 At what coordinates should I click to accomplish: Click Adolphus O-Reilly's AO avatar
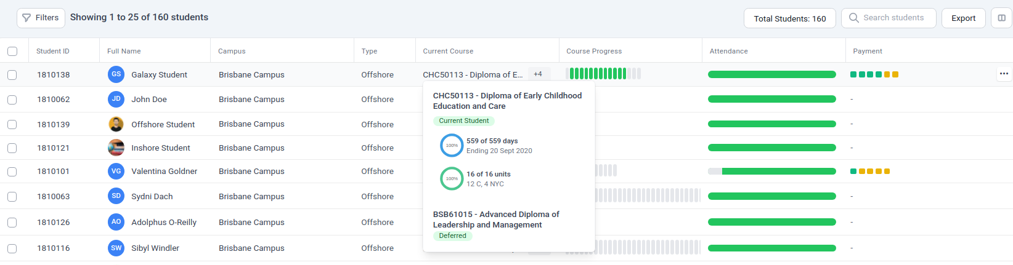pyautogui.click(x=116, y=222)
